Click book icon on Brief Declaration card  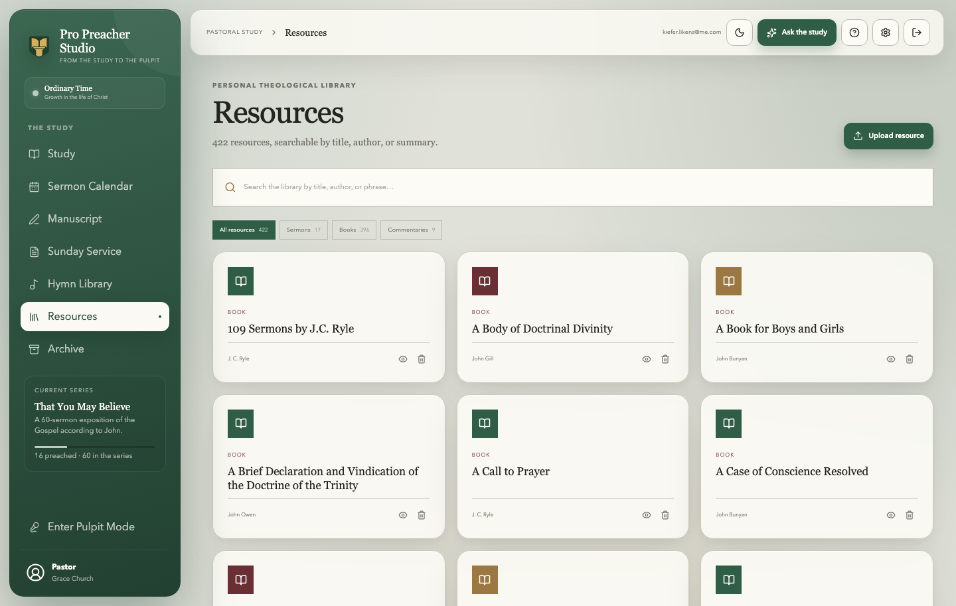(x=240, y=424)
